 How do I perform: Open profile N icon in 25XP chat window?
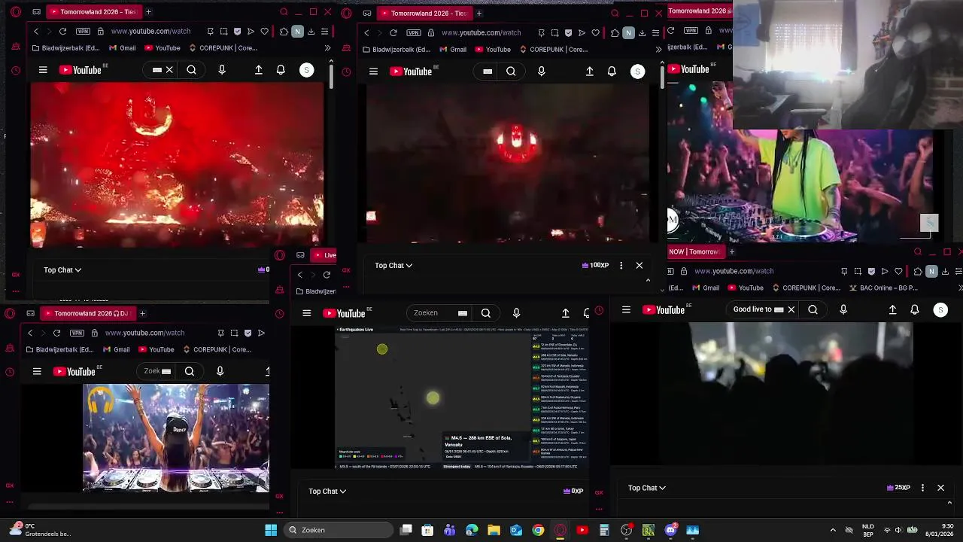tap(931, 271)
